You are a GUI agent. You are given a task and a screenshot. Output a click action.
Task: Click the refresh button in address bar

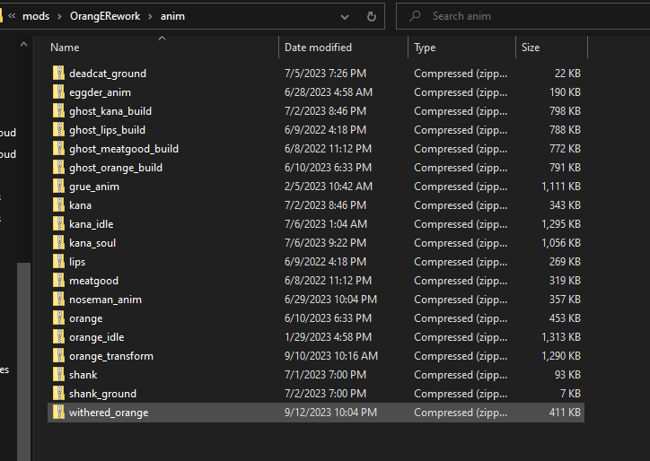[x=372, y=16]
